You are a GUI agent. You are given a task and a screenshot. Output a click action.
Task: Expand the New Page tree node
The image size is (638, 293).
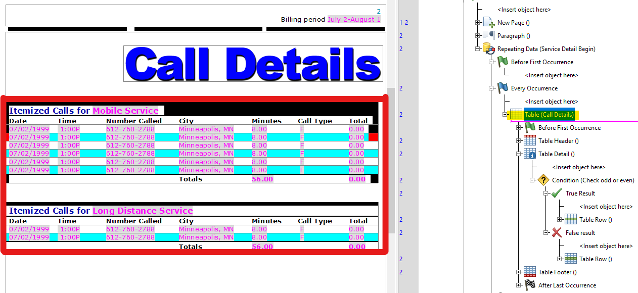click(478, 22)
